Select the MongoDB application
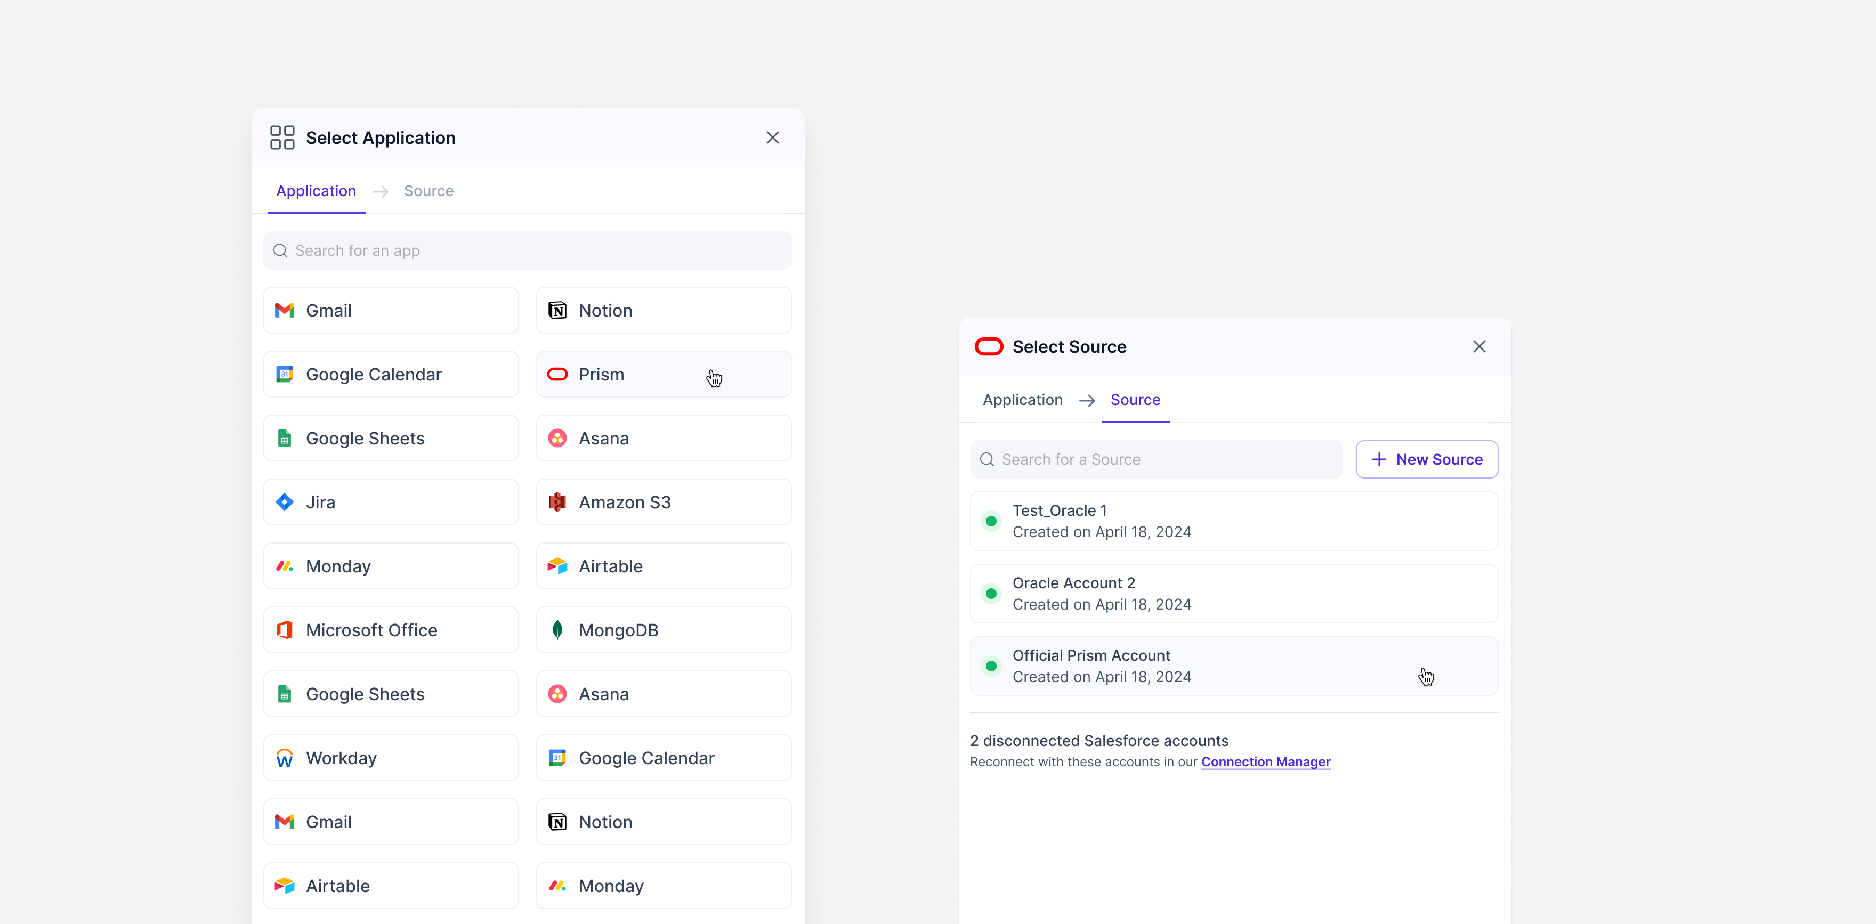This screenshot has height=924, width=1876. point(664,630)
